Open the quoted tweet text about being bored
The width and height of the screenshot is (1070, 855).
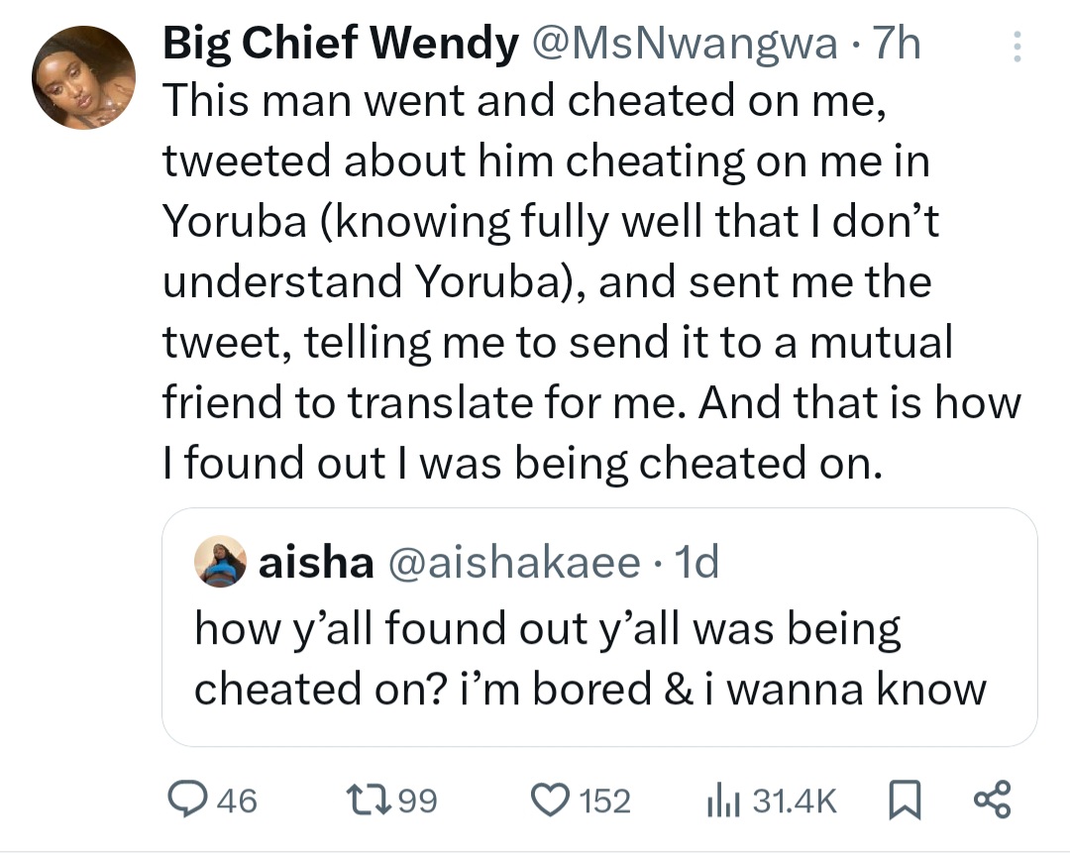[x=589, y=659]
